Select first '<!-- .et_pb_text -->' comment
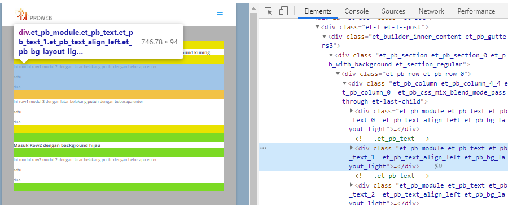The image size is (508, 205). [392, 139]
